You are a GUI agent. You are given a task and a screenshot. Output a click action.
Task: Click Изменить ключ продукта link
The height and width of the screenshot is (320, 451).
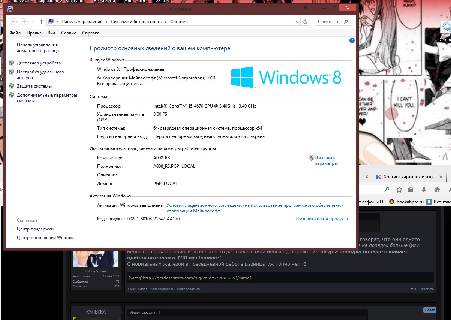coord(321,219)
